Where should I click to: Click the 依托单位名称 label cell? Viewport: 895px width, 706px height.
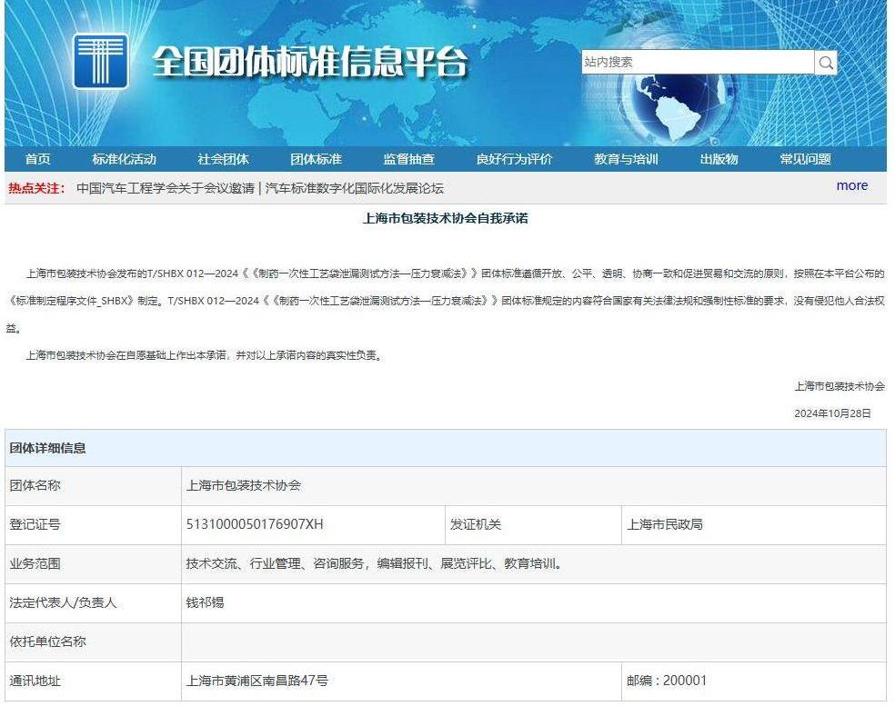(x=93, y=641)
